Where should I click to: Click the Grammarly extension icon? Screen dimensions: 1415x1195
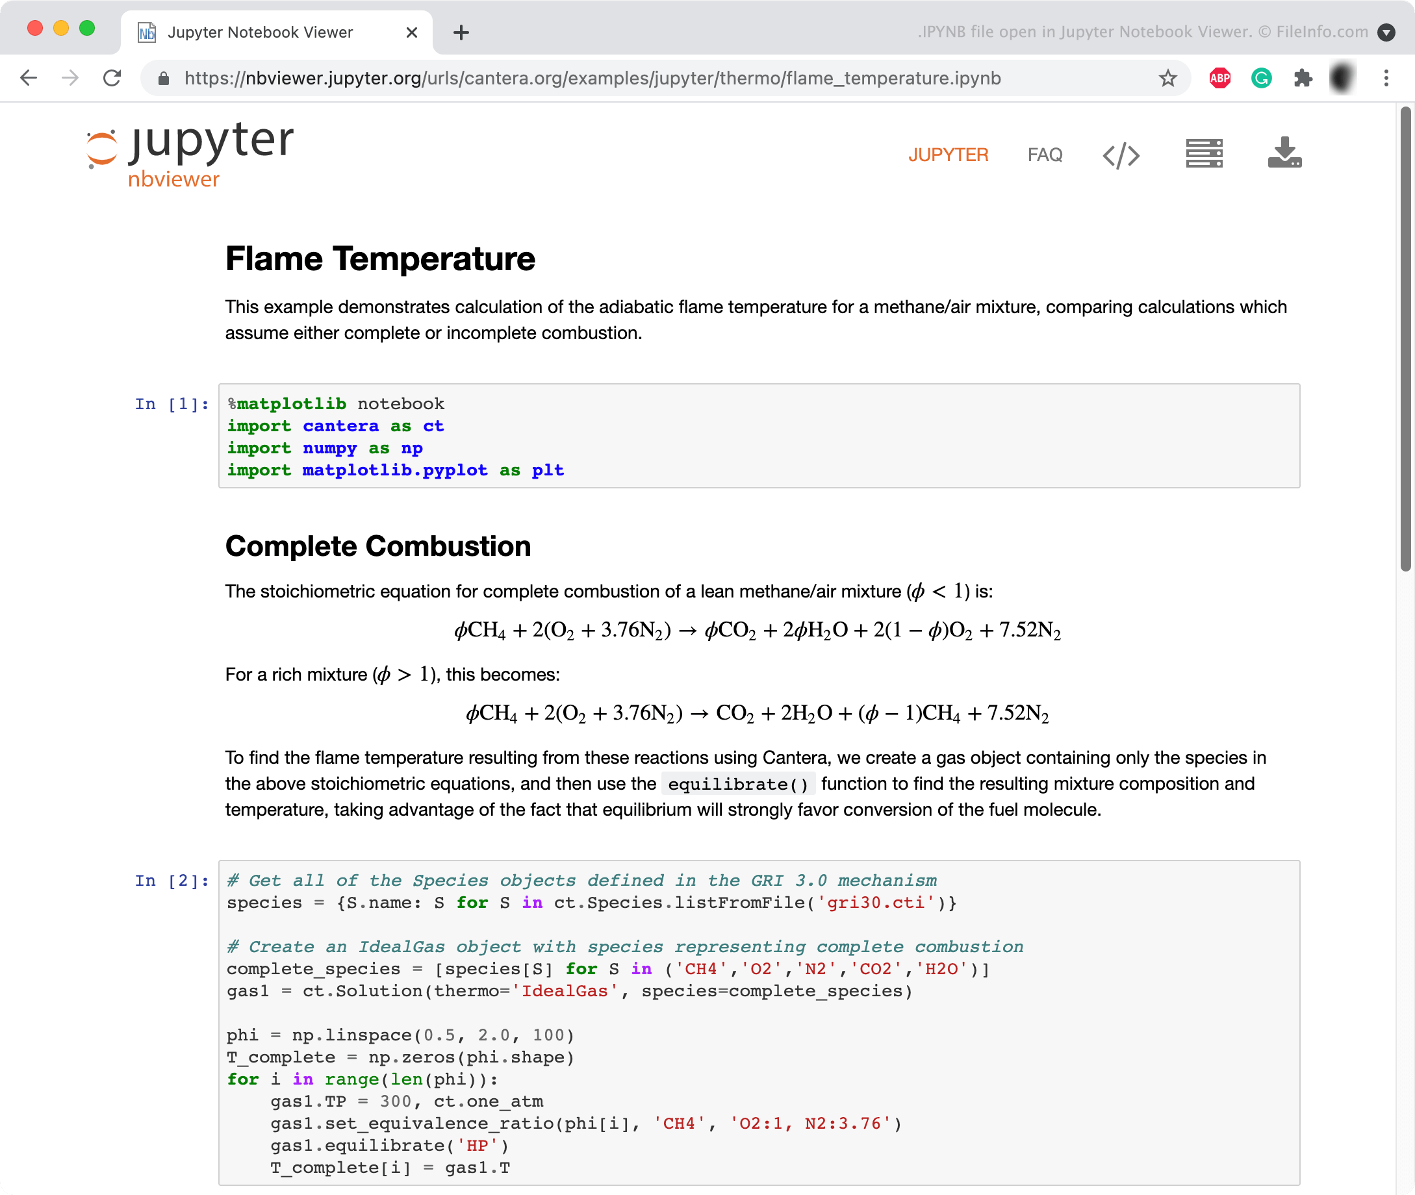tap(1261, 77)
